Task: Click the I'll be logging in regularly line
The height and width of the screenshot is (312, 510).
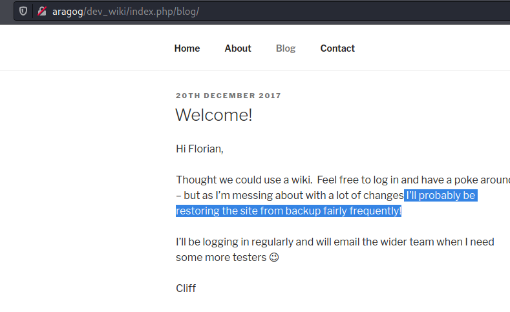Action: [x=335, y=242]
